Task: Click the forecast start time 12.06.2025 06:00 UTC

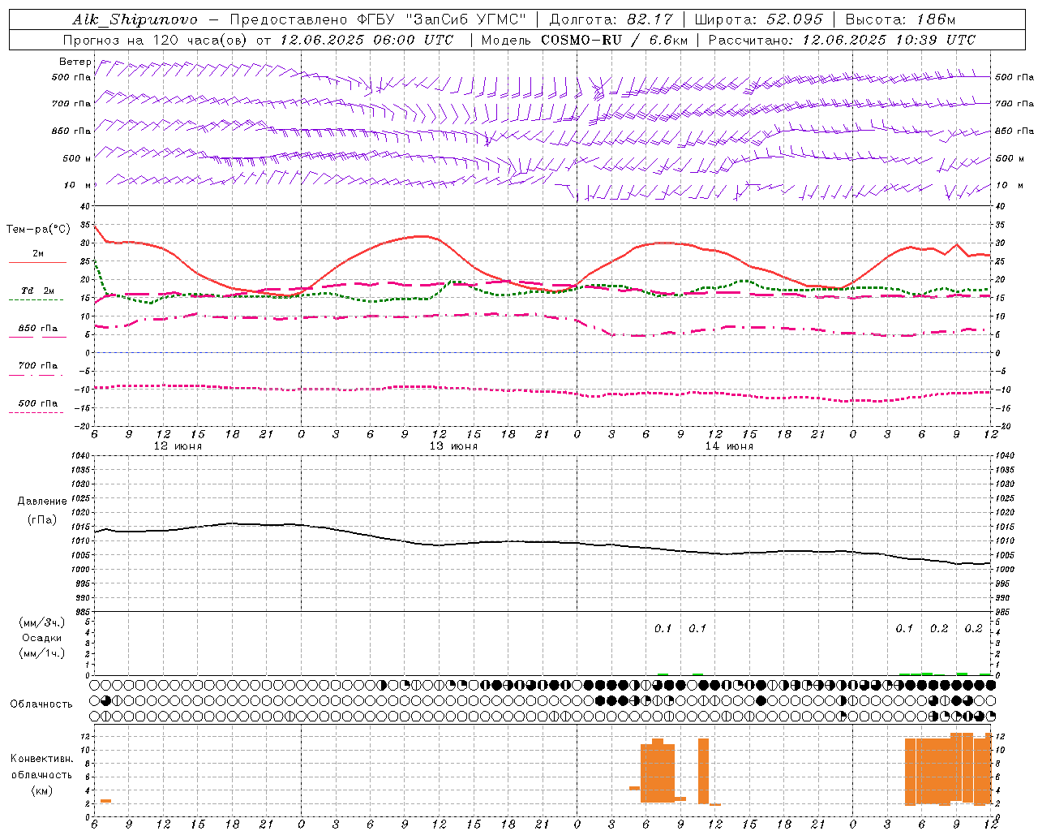Action: (367, 40)
